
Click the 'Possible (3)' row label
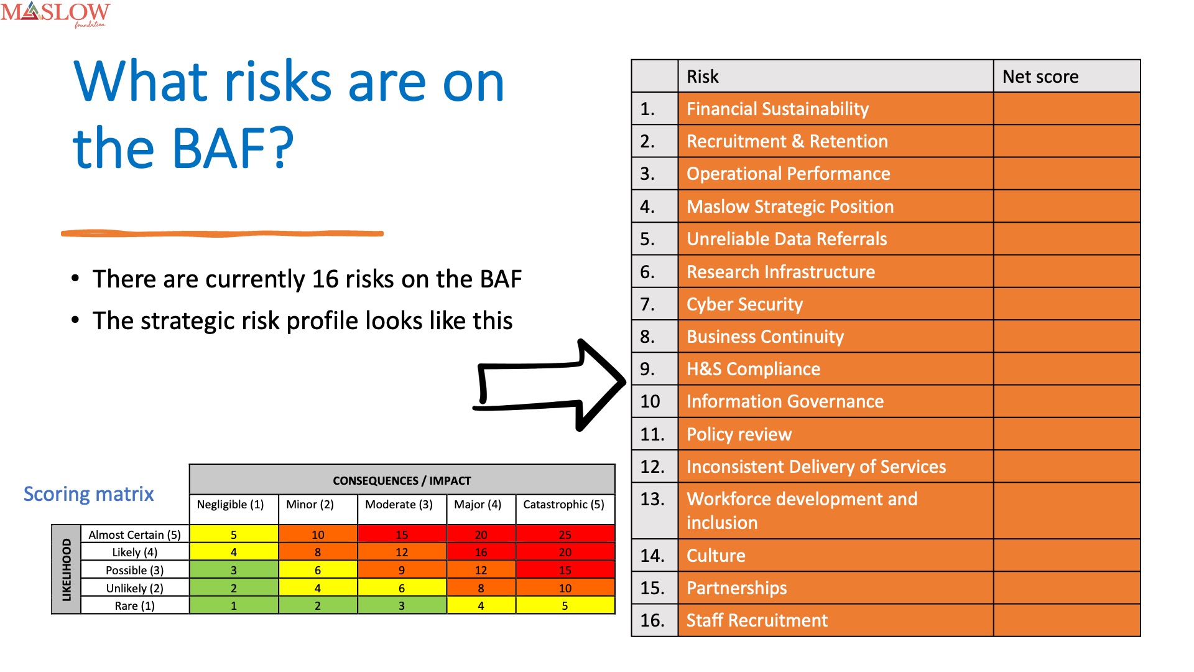click(x=134, y=571)
